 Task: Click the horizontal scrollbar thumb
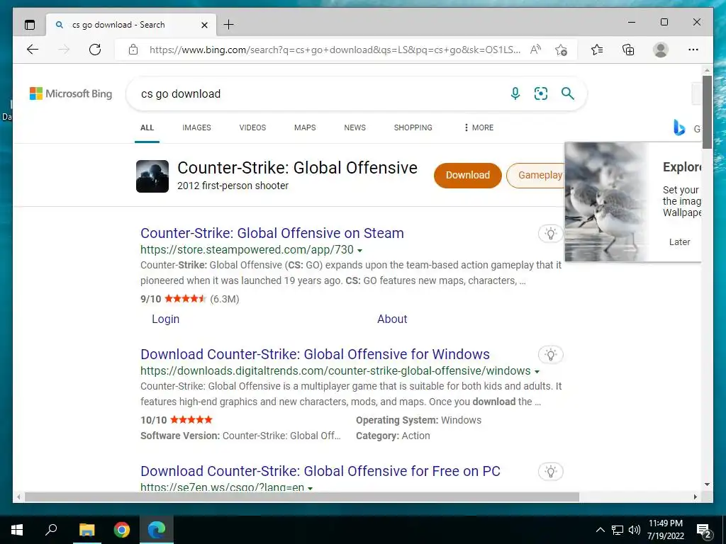click(x=302, y=497)
